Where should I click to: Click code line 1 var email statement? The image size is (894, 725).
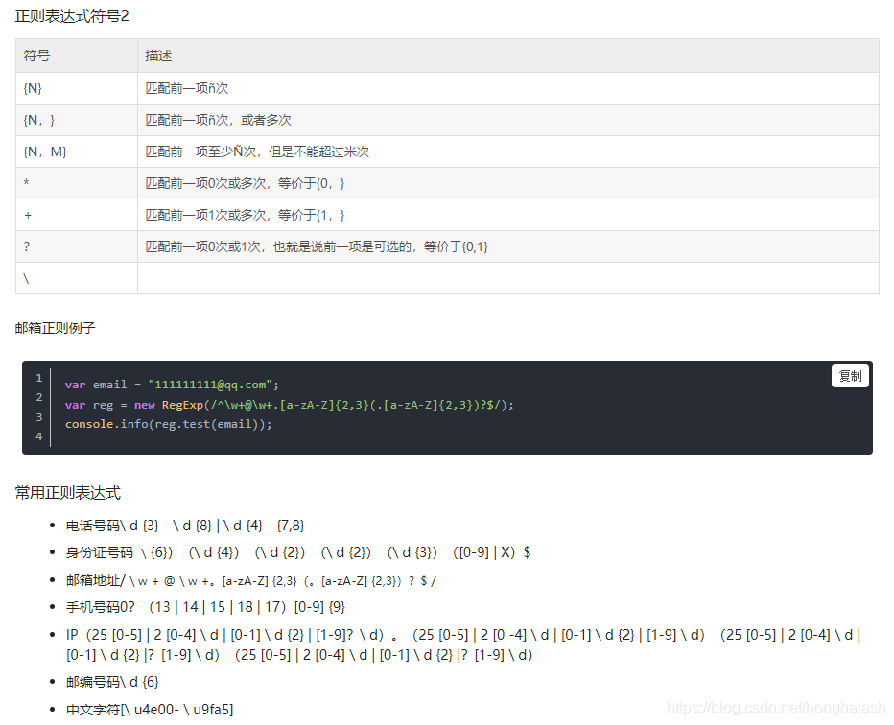[x=172, y=385]
